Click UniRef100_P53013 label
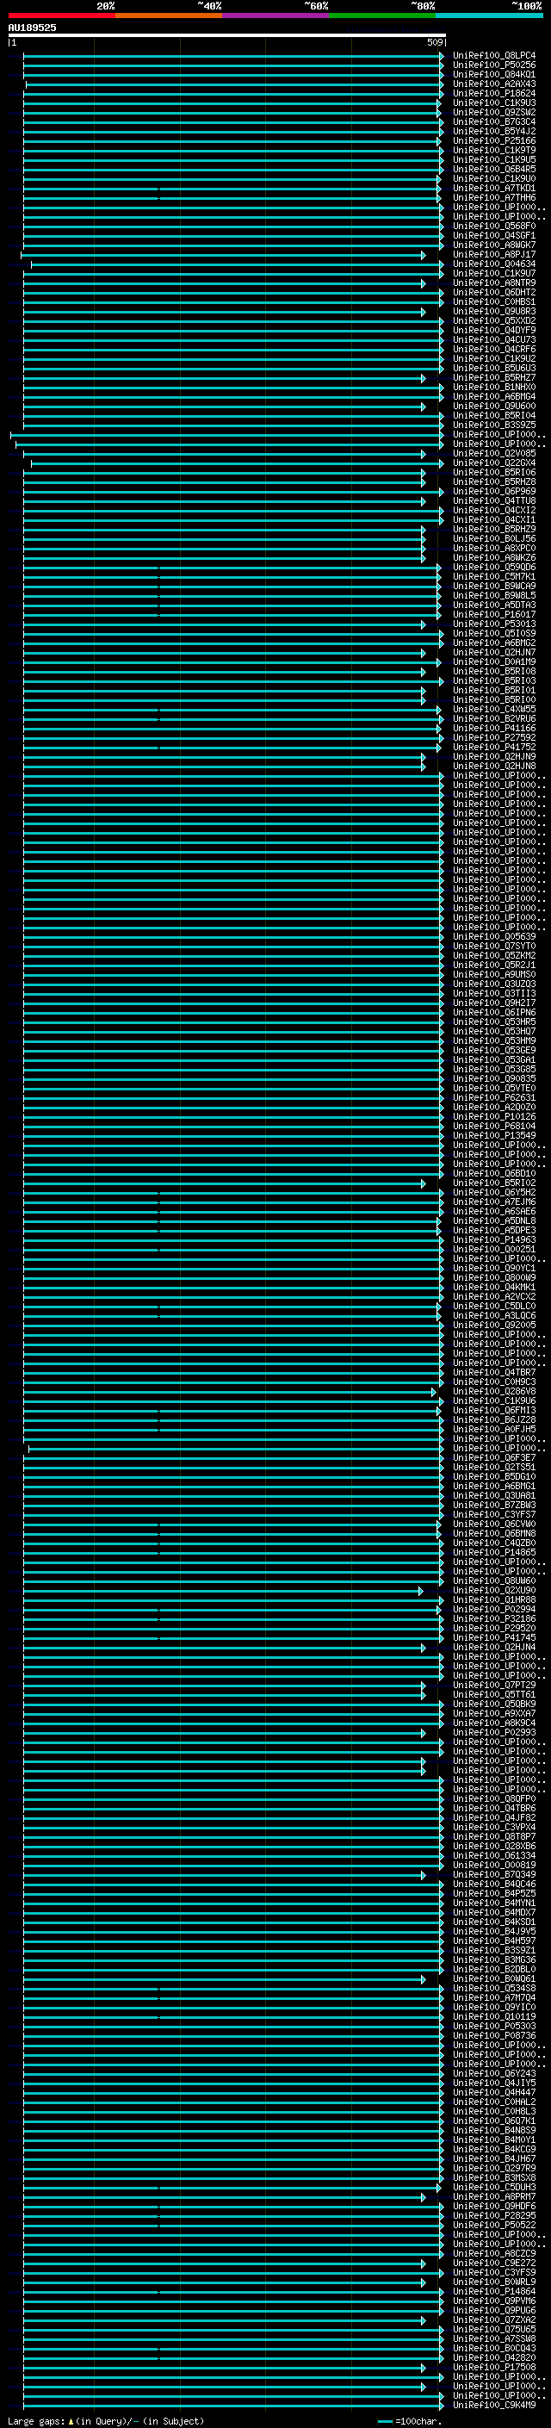Screen dimensions: 551x2428 tap(493, 624)
